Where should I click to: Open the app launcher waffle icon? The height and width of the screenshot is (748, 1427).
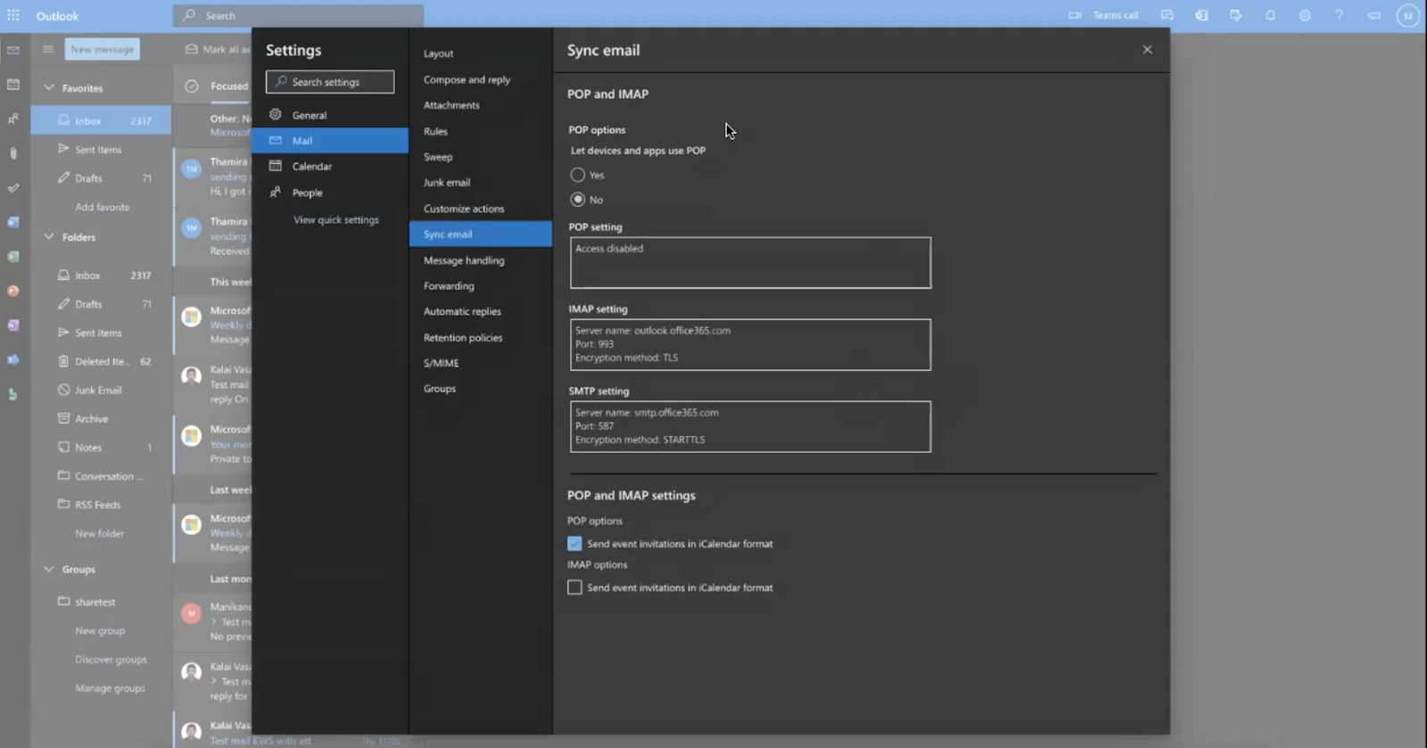click(13, 15)
